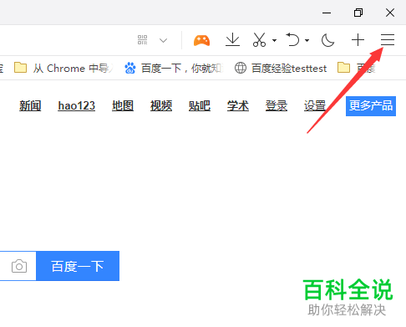Click the plus new tab icon
The width and height of the screenshot is (406, 327).
358,40
